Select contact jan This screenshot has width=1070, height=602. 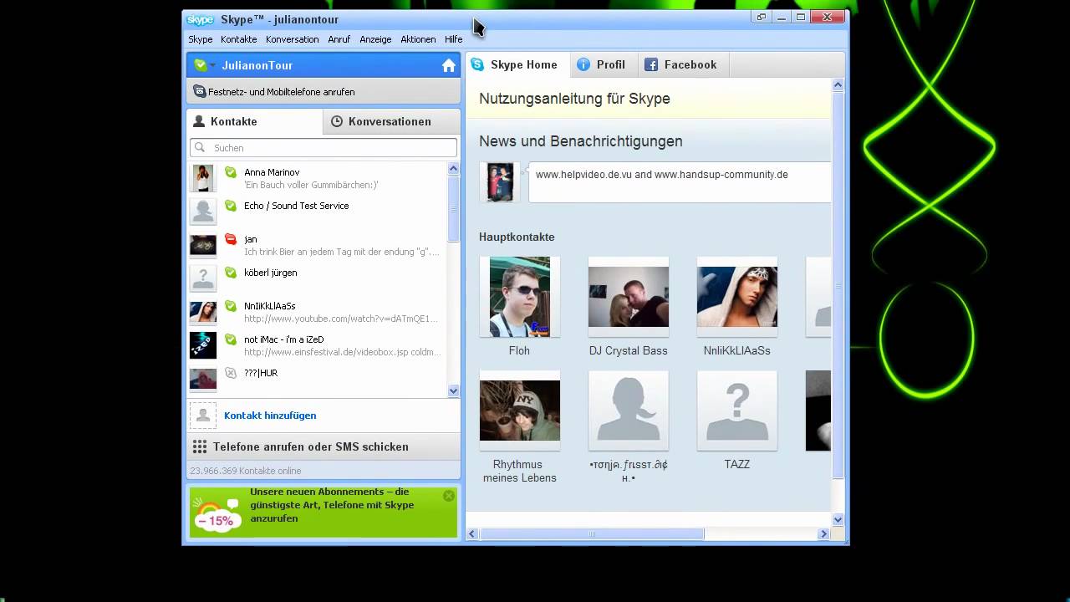[317, 245]
